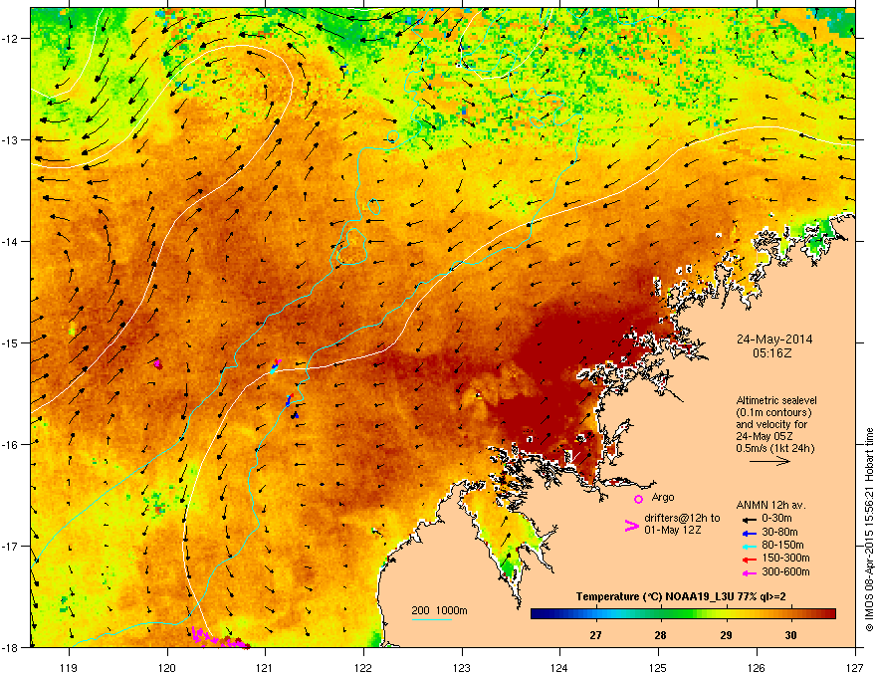
Task: Click the '30-80m' depth label
Action: click(779, 533)
